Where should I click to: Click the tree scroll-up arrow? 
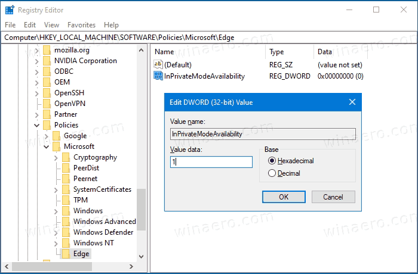click(142, 50)
